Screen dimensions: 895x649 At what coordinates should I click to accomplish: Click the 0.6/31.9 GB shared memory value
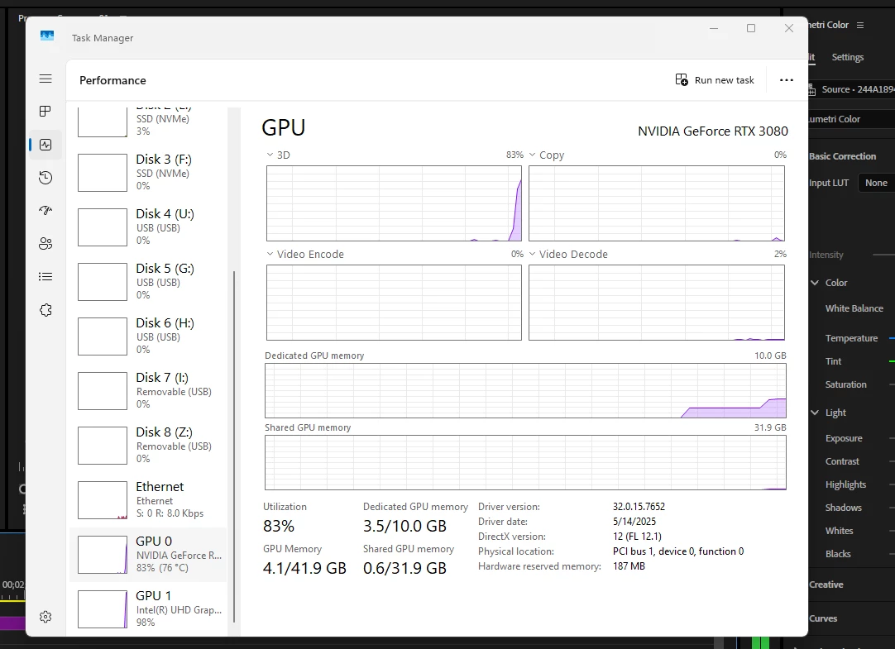404,568
